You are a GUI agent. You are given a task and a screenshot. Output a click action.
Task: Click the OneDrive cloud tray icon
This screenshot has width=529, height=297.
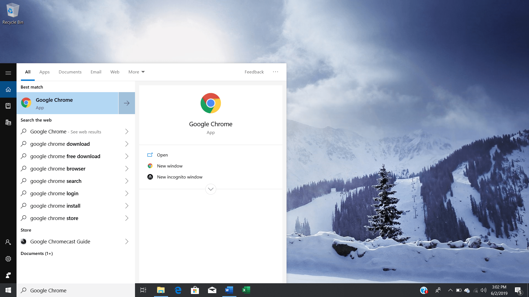tap(467, 290)
